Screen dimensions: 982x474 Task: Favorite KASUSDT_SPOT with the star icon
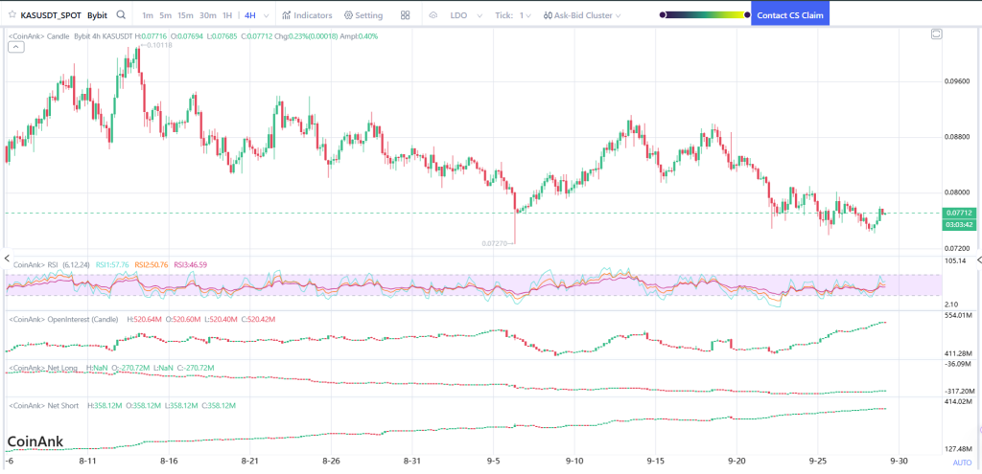(12, 15)
